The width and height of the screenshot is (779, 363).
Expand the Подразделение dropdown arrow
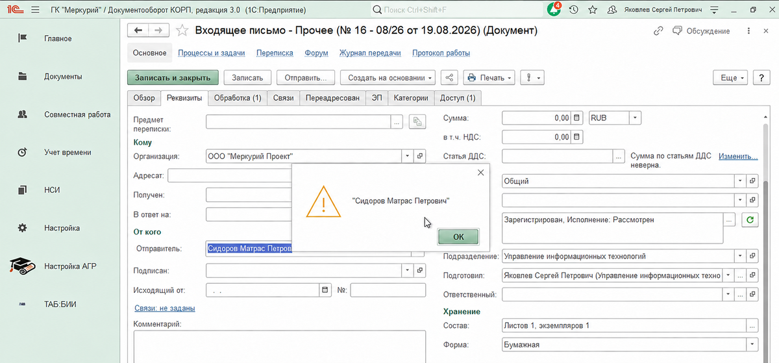point(740,257)
